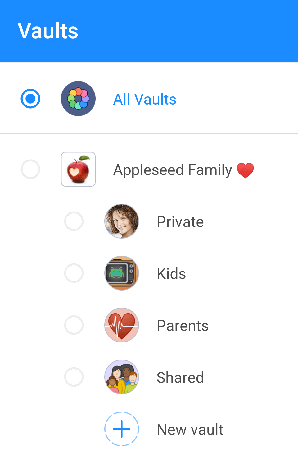Open the Private vault label
Screen dimensions: 298x465
coord(180,222)
